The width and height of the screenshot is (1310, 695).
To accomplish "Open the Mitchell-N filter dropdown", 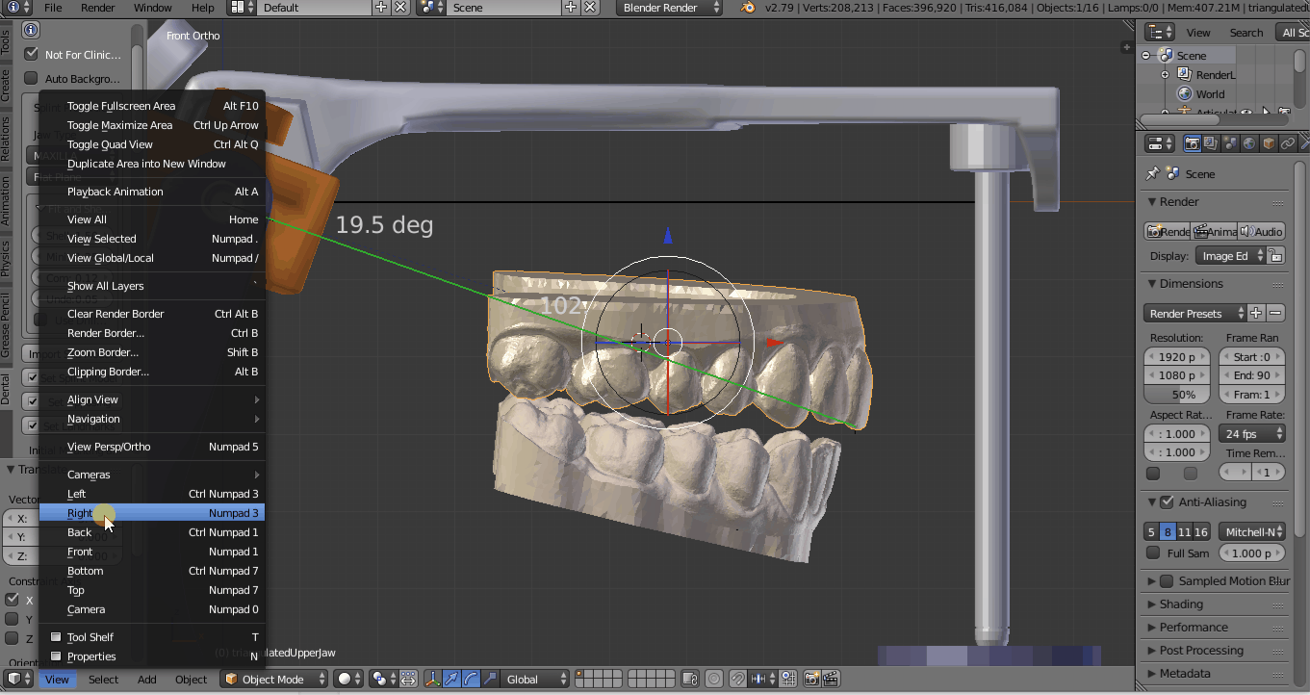I will click(x=1251, y=531).
